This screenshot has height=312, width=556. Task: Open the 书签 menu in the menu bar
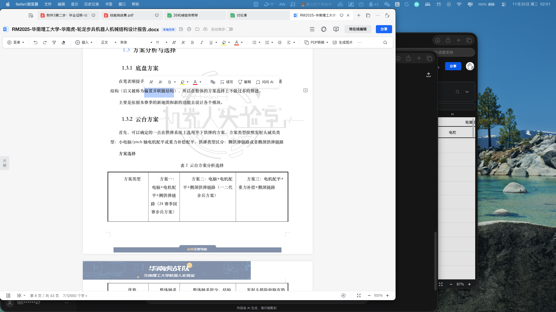[109, 4]
